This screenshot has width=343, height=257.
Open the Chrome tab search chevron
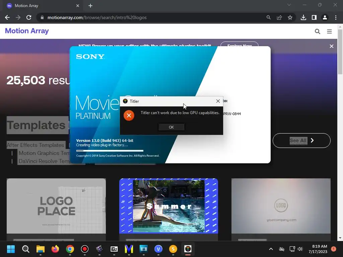point(289,5)
